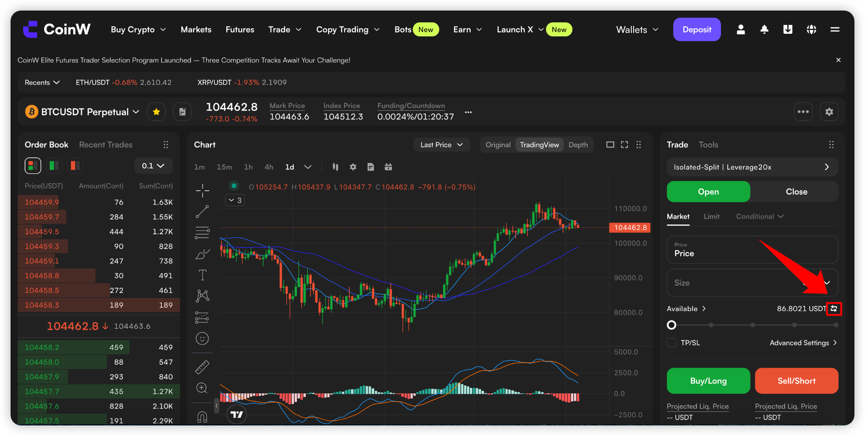Open the contract info document icon
Viewport: 865px width, 436px height.
182,112
